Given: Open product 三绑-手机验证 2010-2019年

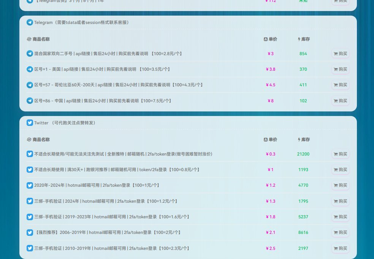Looking at the screenshot, I should pos(112,248).
